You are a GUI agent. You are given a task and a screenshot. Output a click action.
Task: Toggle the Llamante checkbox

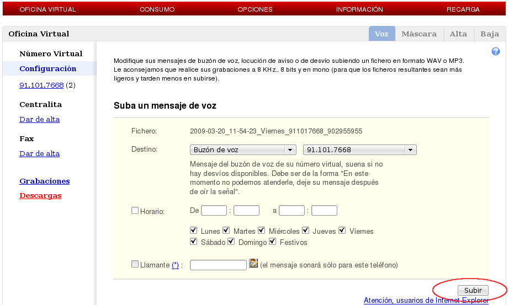click(x=135, y=264)
